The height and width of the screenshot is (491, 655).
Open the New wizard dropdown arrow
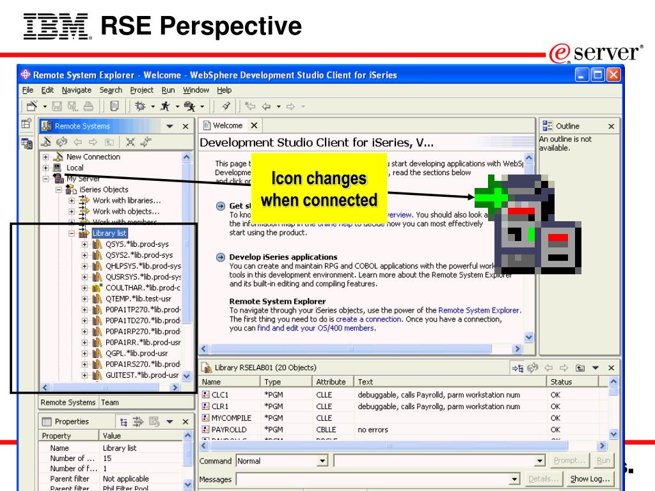point(45,107)
